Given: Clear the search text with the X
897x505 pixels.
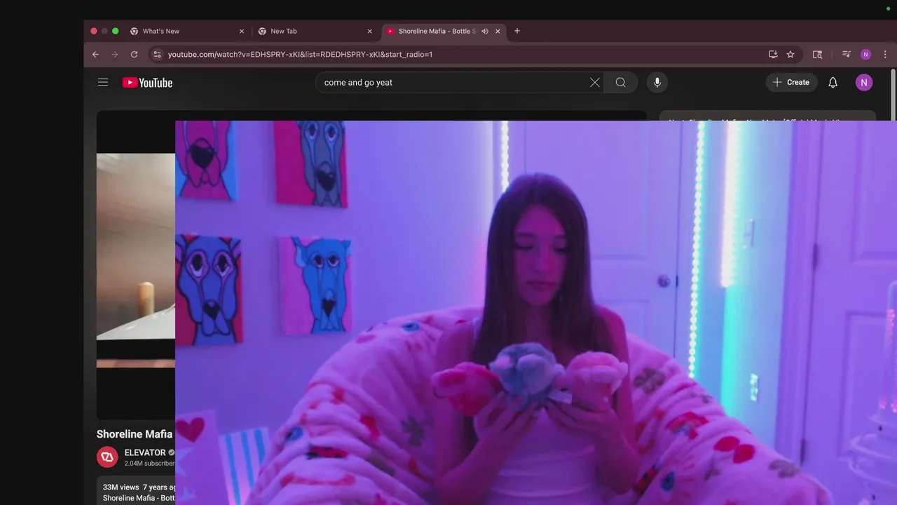Looking at the screenshot, I should pos(594,82).
